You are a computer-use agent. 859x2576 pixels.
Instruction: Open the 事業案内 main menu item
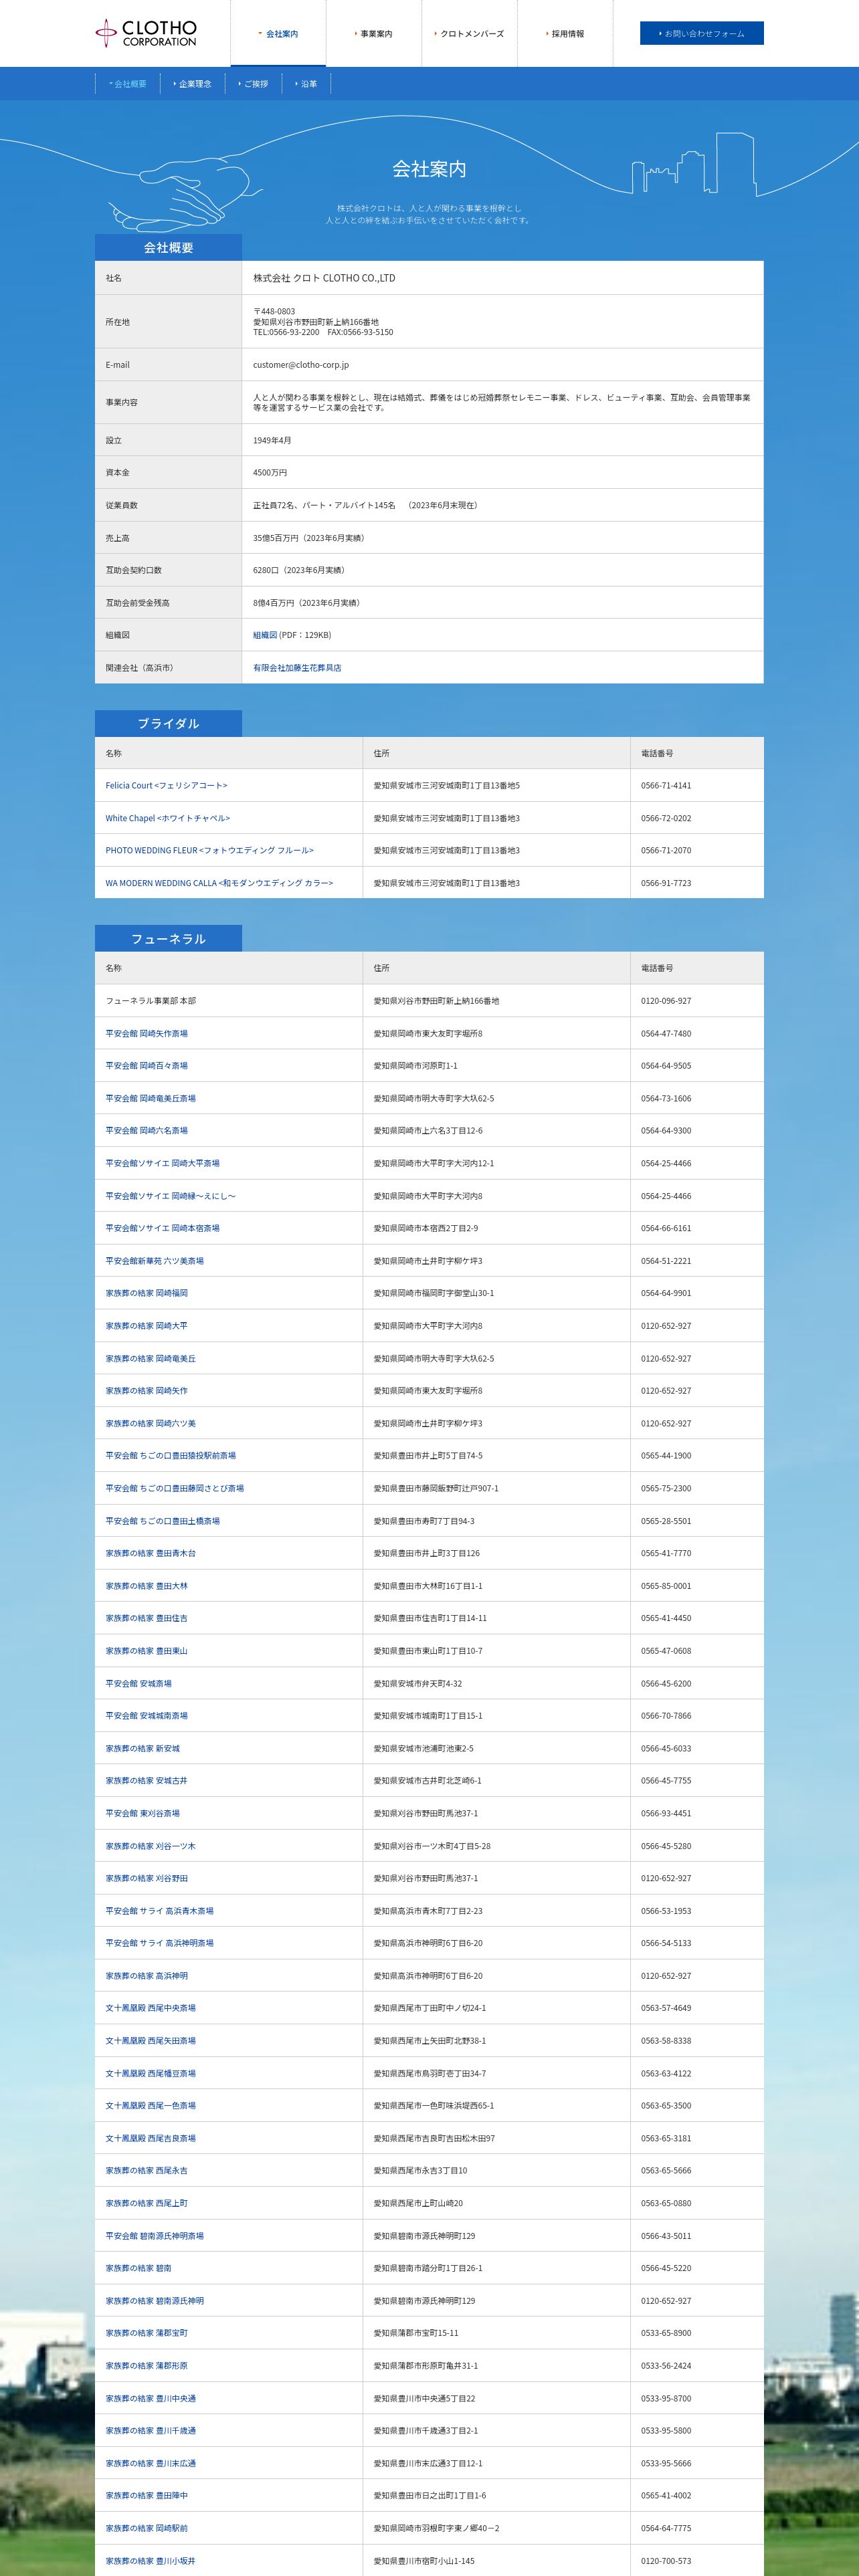click(x=374, y=34)
